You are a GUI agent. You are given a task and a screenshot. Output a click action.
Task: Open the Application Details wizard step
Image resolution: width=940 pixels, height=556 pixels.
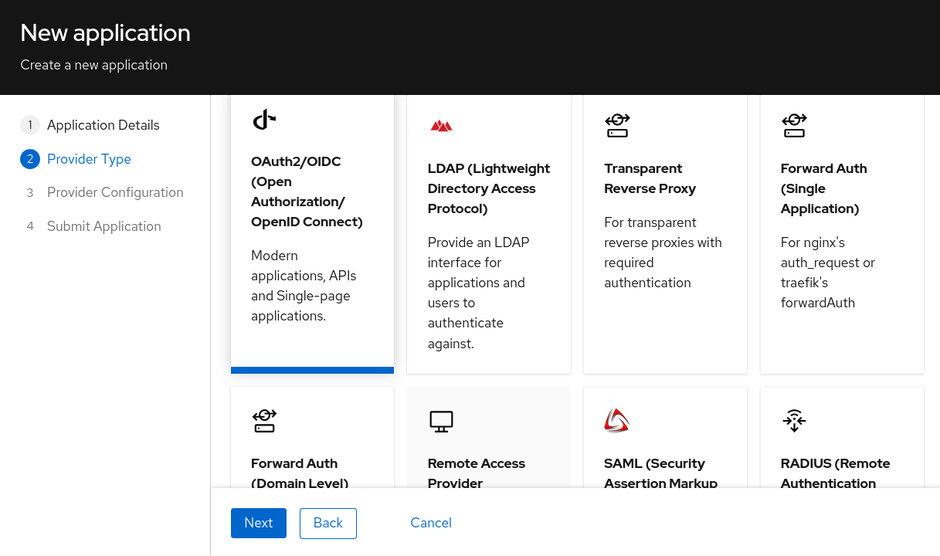[x=103, y=125]
